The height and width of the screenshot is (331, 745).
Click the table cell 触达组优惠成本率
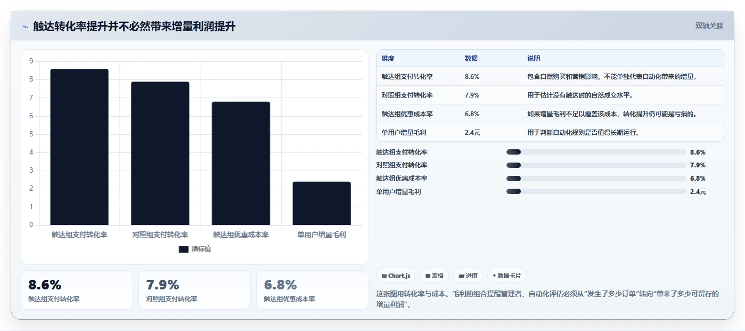click(407, 114)
